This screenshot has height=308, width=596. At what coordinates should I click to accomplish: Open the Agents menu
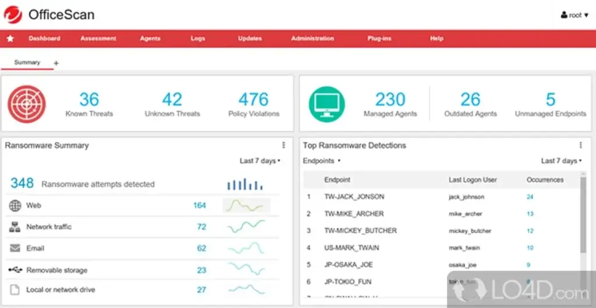click(x=150, y=38)
